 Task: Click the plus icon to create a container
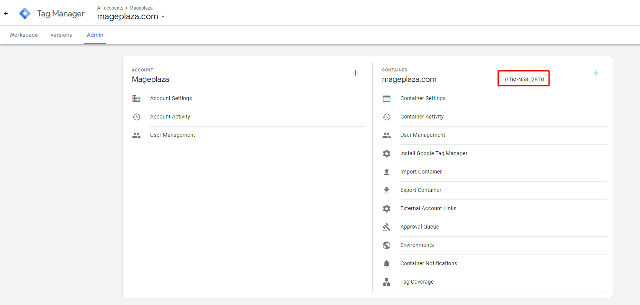click(x=596, y=73)
